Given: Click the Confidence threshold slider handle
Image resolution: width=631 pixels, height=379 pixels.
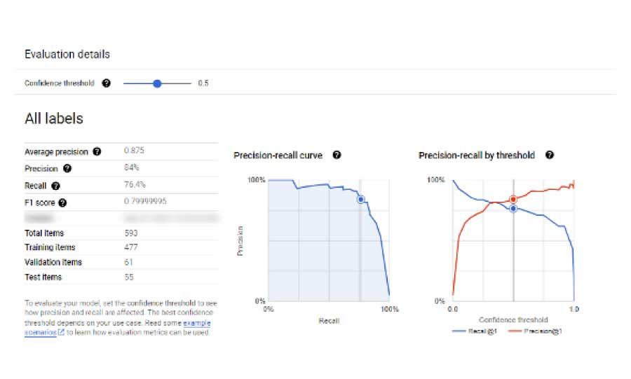Looking at the screenshot, I should [x=157, y=83].
